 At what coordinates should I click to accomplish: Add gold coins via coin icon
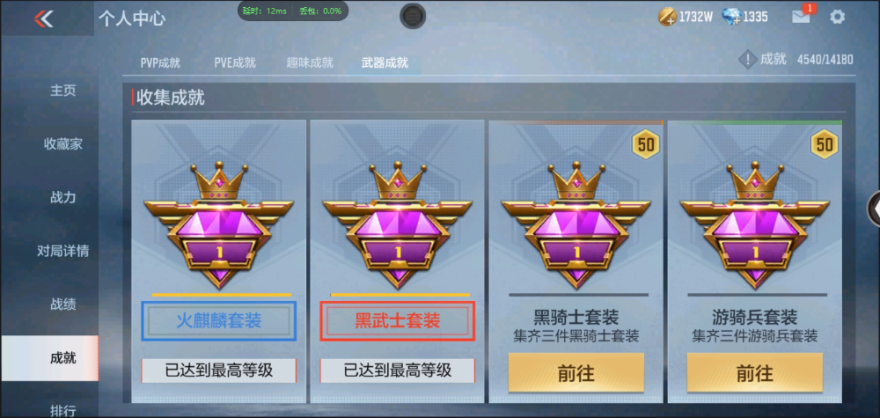(x=667, y=17)
